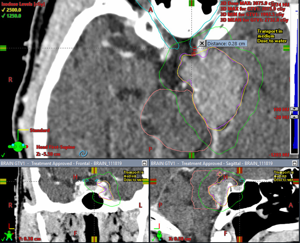
Task: Maximize the Frontal view pane
Action: [x=145, y=163]
